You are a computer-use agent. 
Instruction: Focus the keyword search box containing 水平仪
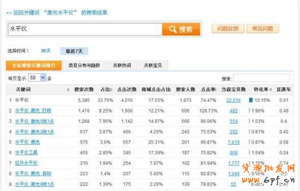tap(85, 29)
